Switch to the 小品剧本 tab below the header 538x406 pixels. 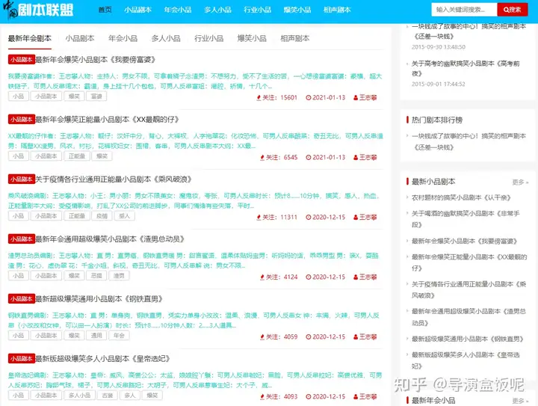[x=80, y=38]
